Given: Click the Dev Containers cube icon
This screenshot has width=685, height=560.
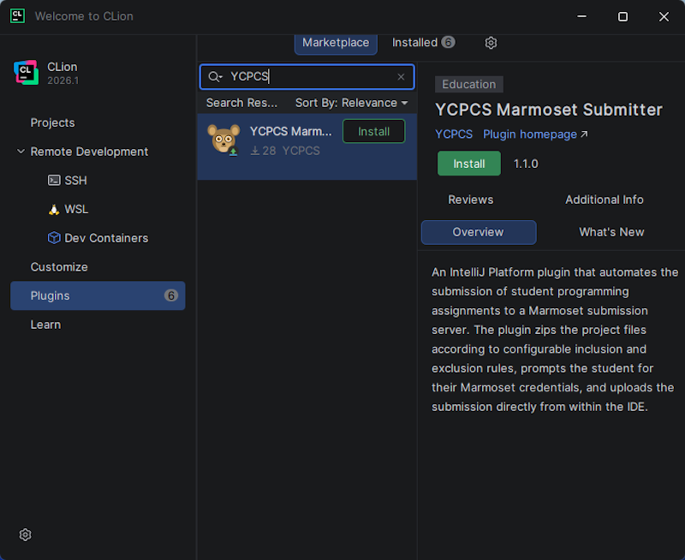Looking at the screenshot, I should (x=54, y=238).
